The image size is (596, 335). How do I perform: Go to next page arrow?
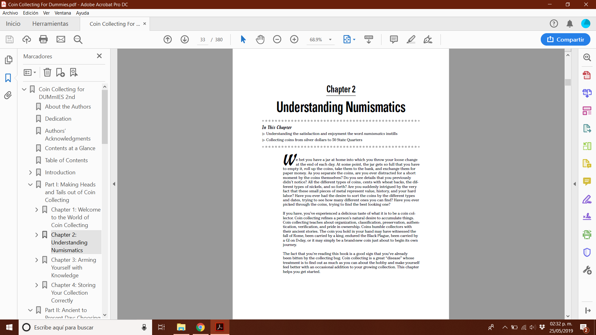tap(185, 39)
